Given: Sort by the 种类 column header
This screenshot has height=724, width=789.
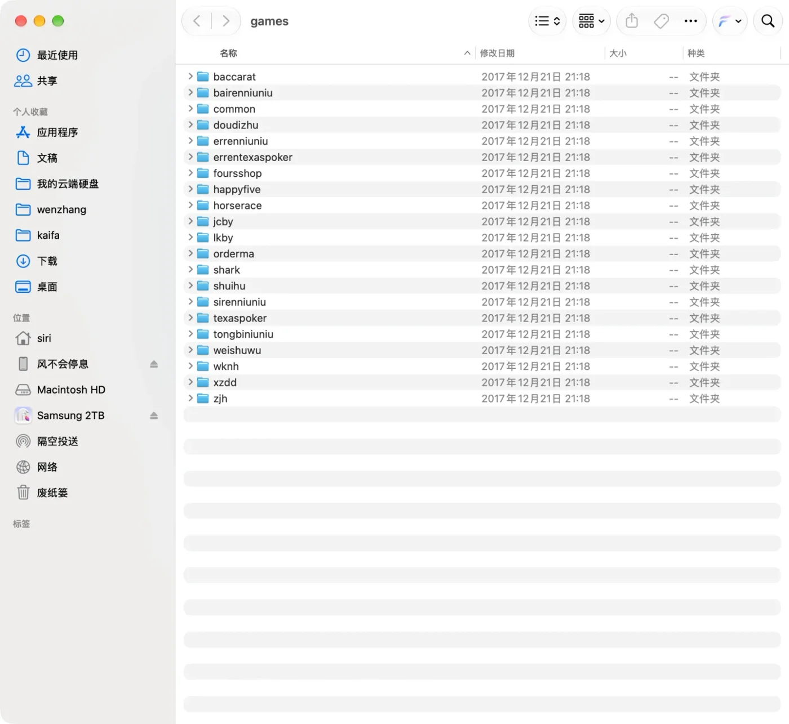Looking at the screenshot, I should pos(696,53).
